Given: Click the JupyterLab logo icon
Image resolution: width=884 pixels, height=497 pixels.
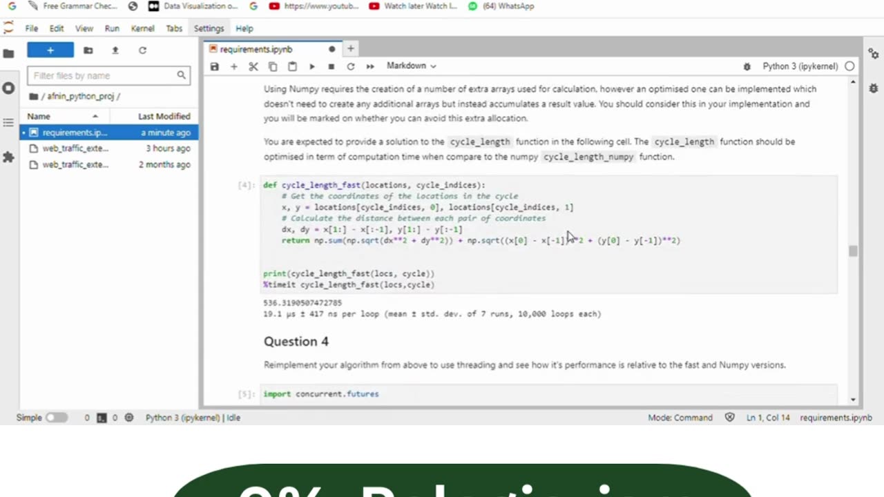Looking at the screenshot, I should [x=8, y=28].
